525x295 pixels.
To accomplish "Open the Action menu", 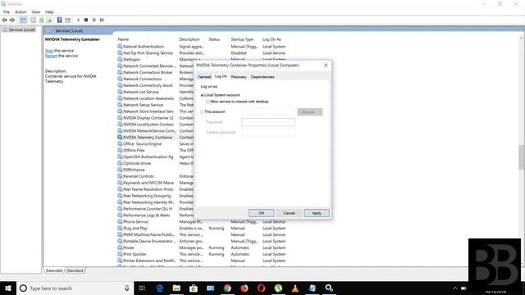I will coord(21,11).
